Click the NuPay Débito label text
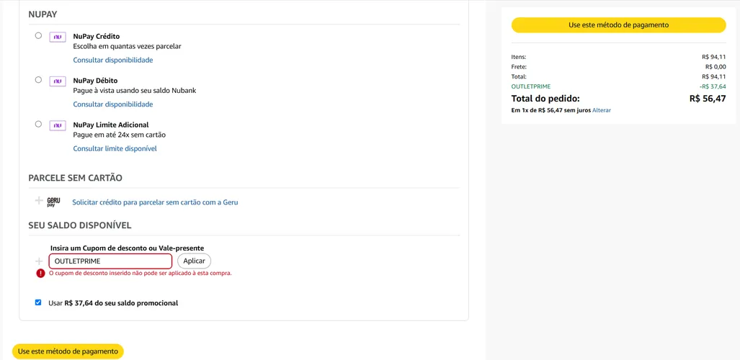Image resolution: width=740 pixels, height=360 pixels. 95,81
